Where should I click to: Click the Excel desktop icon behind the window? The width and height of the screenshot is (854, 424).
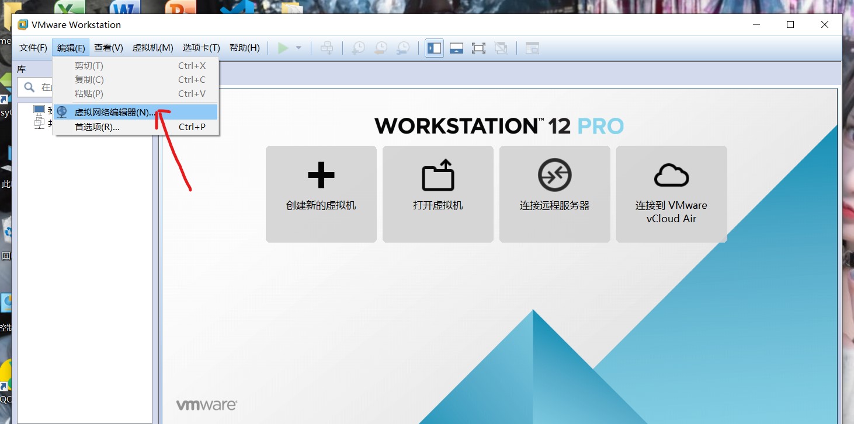(x=68, y=8)
